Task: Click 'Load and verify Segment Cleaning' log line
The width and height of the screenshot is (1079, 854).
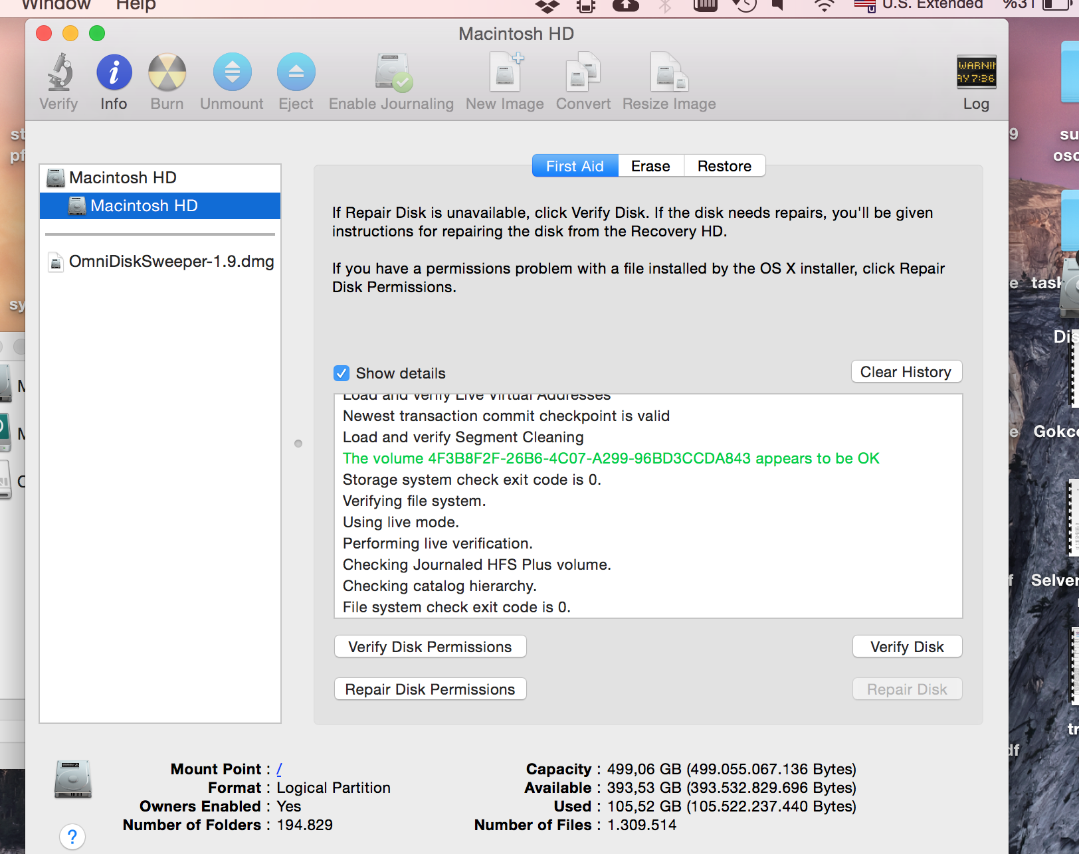Action: pos(463,437)
